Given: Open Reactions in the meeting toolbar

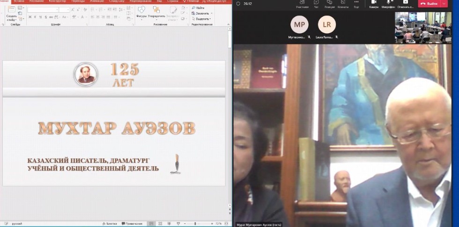Looking at the screenshot, I should click(x=329, y=4).
